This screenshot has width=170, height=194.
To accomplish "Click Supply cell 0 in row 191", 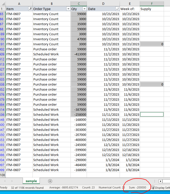I will click(152, 44).
